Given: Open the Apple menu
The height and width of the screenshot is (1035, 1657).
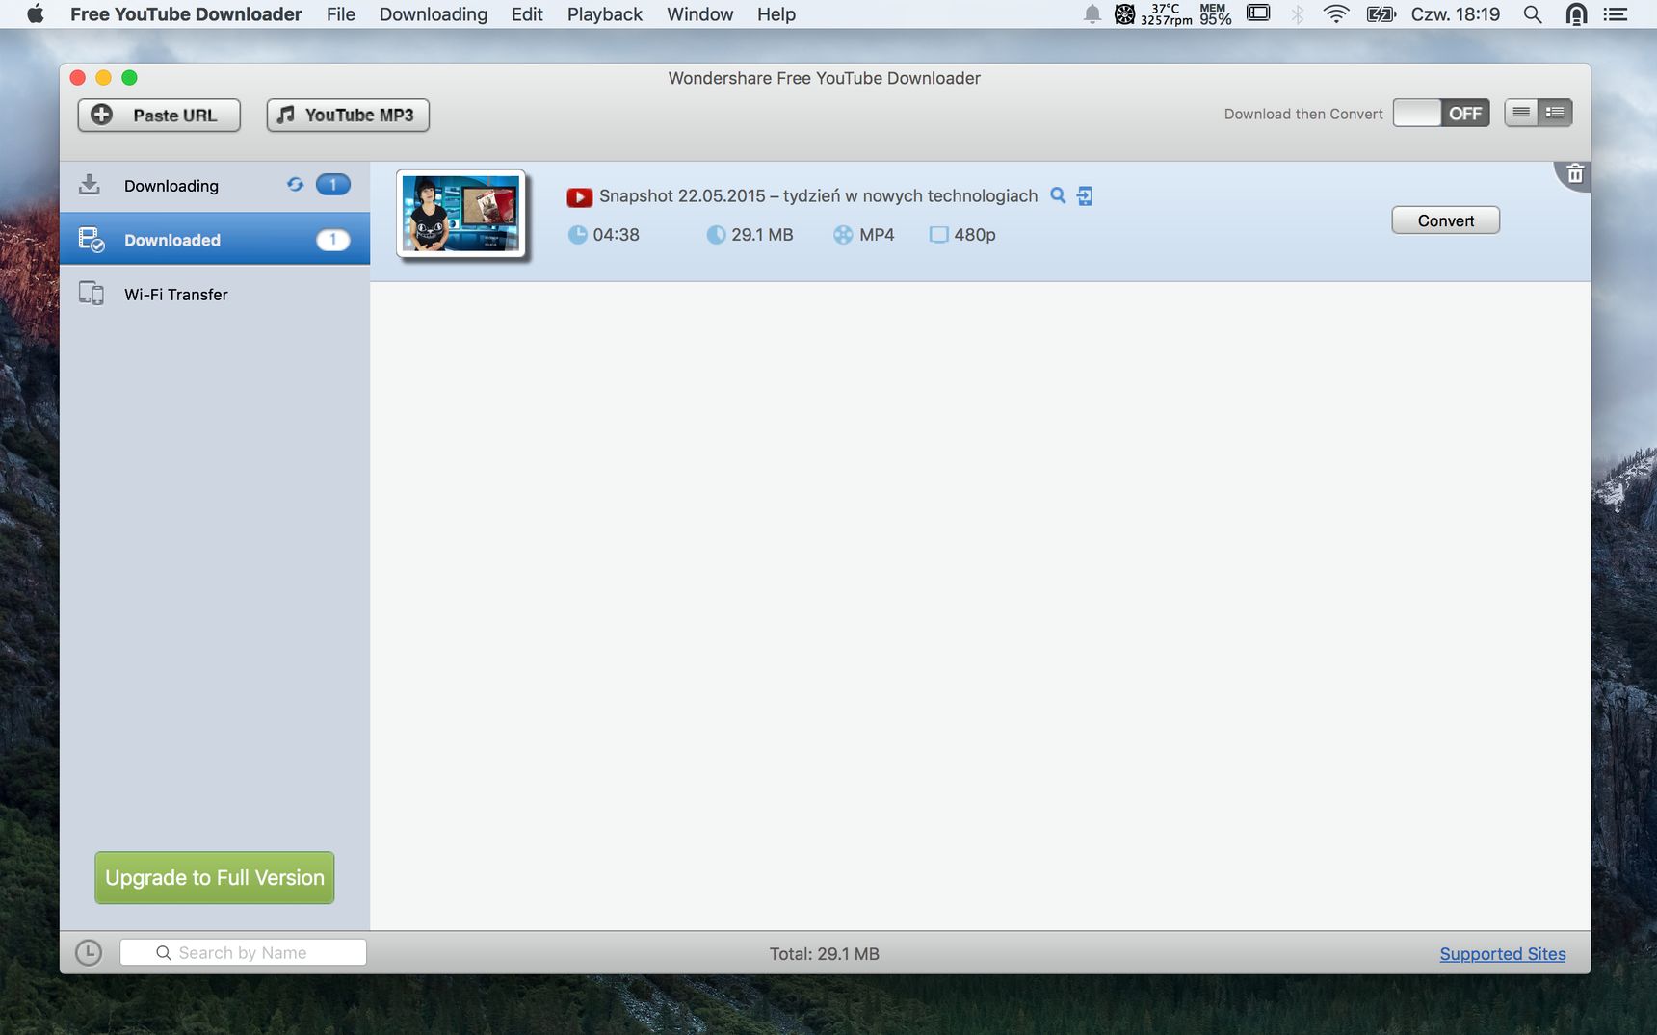Looking at the screenshot, I should coord(36,14).
